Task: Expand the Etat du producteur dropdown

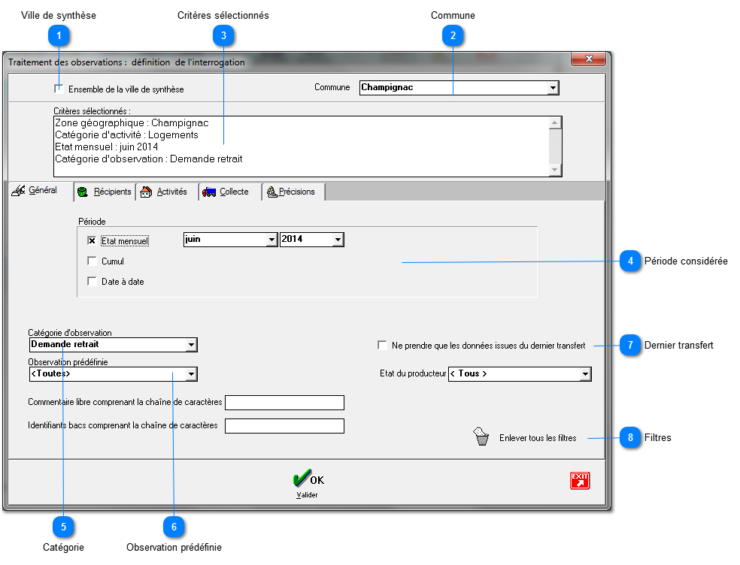Action: 585,374
